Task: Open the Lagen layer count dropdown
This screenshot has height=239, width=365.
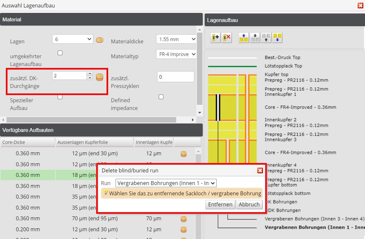Action: point(73,38)
